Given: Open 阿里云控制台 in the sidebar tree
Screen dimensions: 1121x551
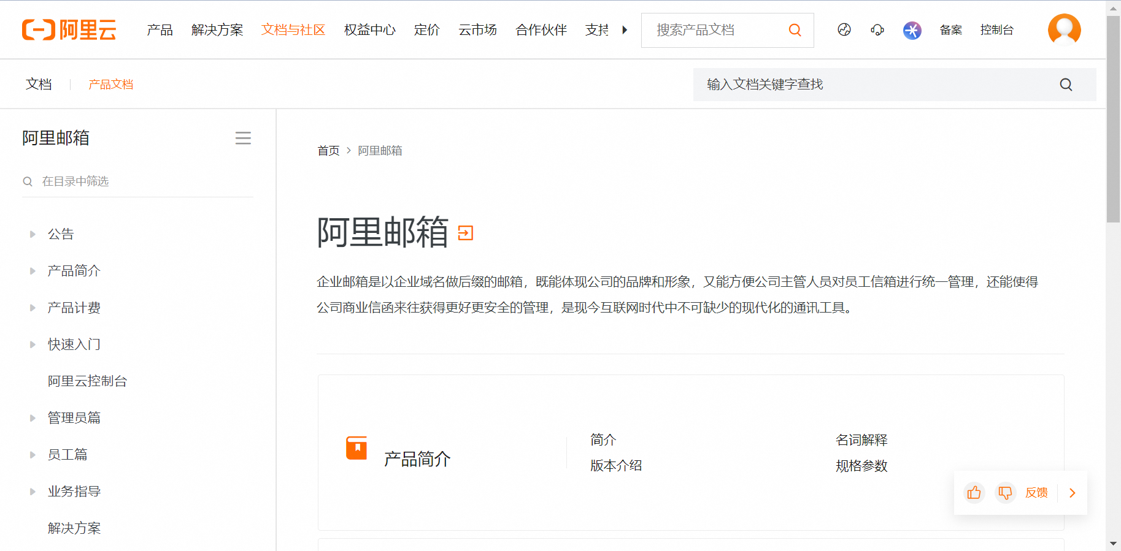Looking at the screenshot, I should [x=88, y=381].
